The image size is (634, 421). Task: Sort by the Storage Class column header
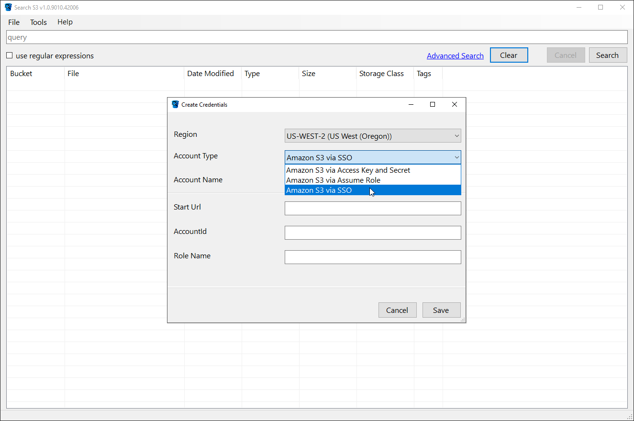[x=385, y=74]
